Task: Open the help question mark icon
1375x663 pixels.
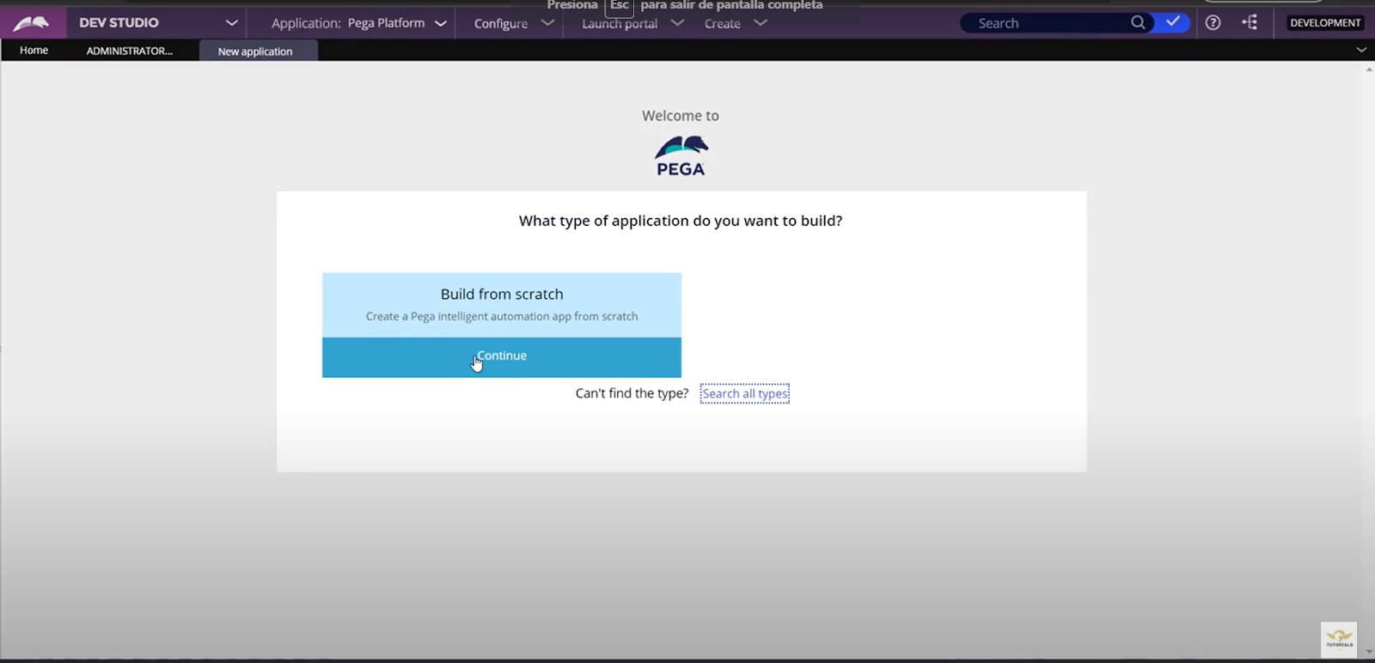Action: coord(1213,23)
